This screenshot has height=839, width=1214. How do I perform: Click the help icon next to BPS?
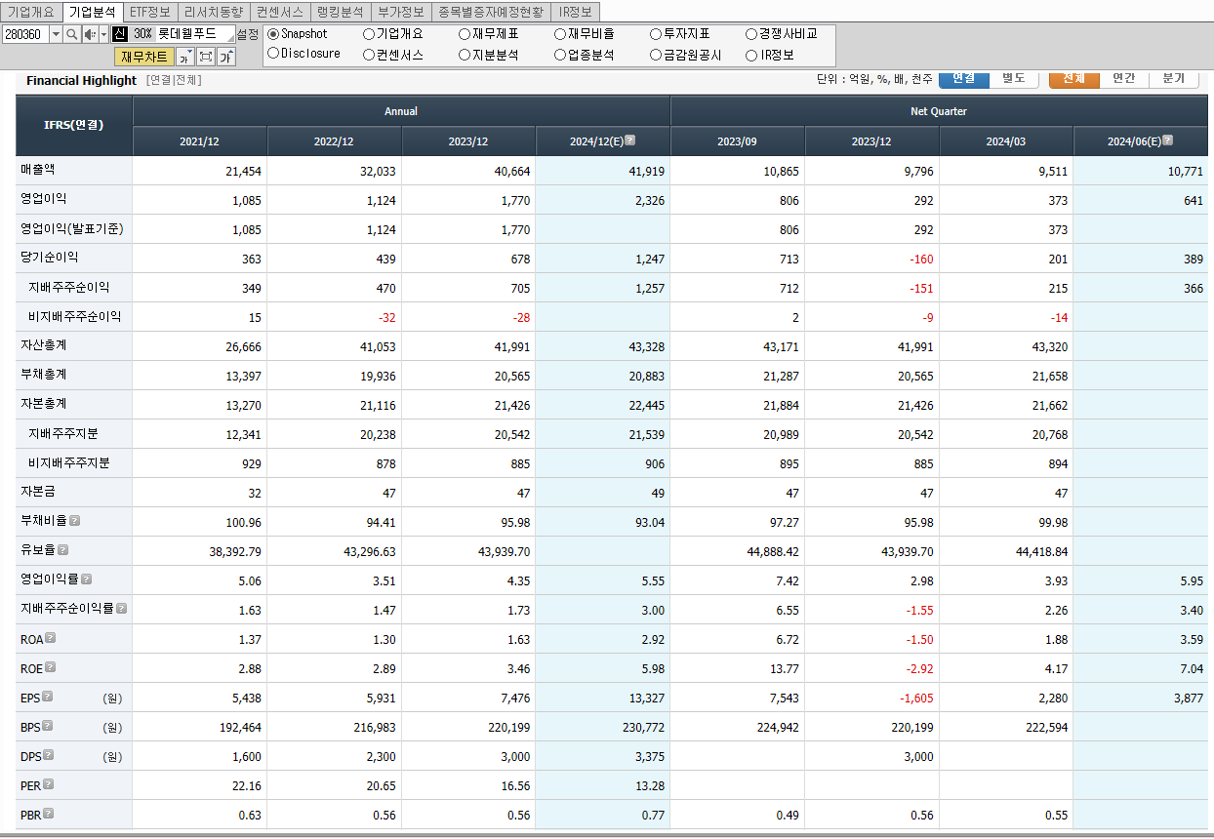tap(48, 726)
